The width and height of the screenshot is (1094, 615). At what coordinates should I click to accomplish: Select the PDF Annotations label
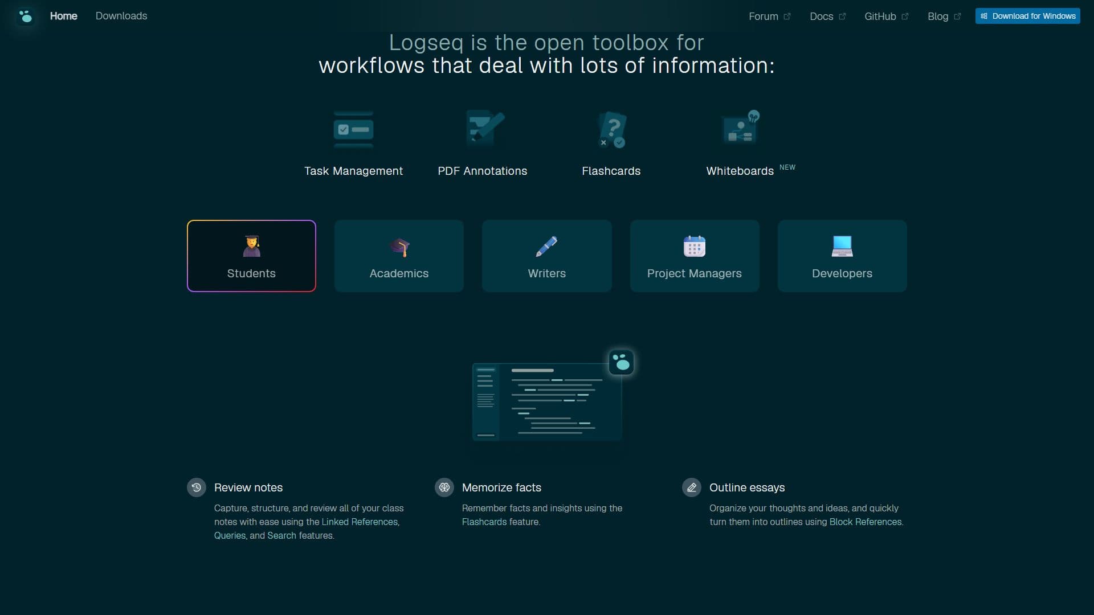click(x=482, y=171)
